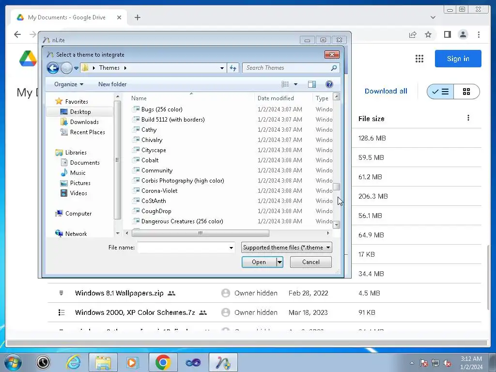This screenshot has width=496, height=372.
Task: Click the search magnifier in Search Themes
Action: coord(334,68)
